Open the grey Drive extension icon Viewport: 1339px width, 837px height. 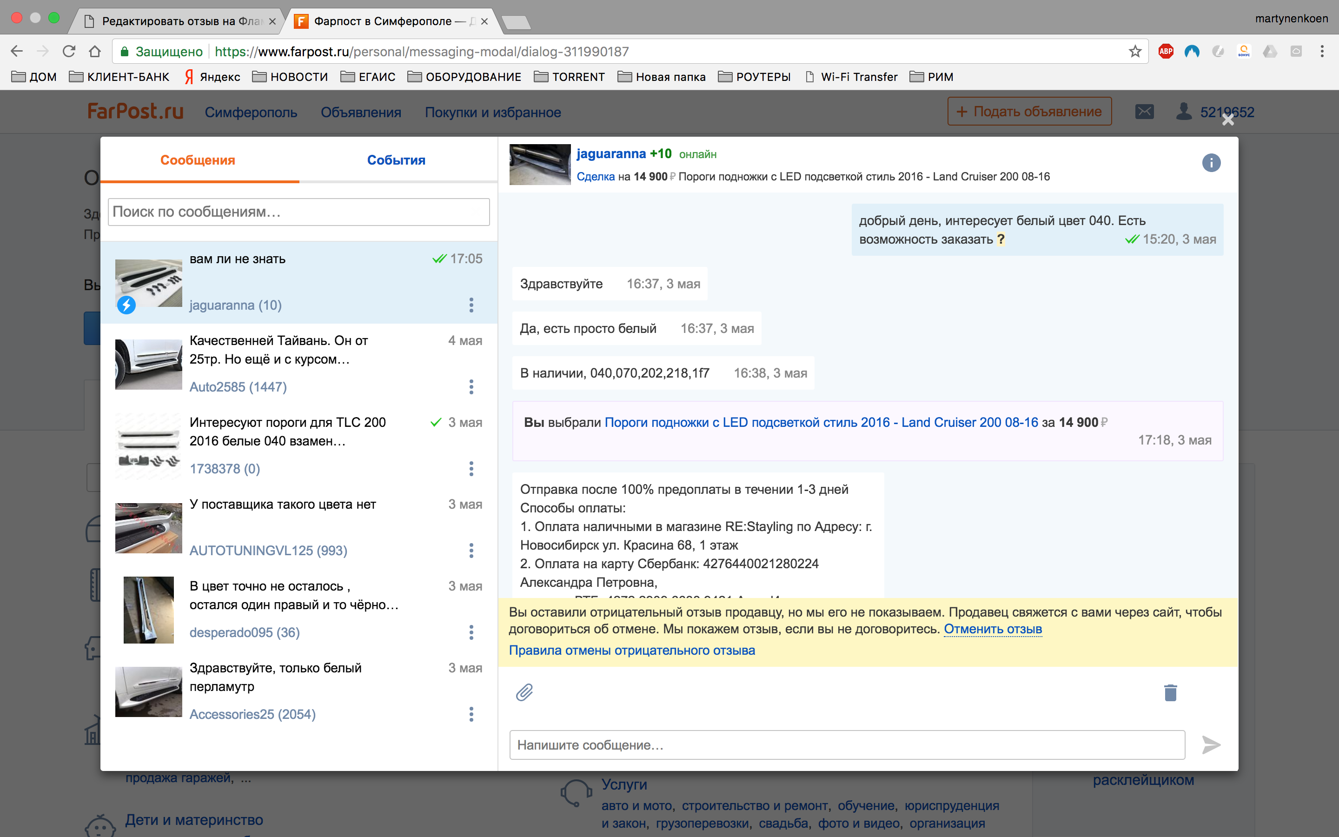pos(1270,52)
